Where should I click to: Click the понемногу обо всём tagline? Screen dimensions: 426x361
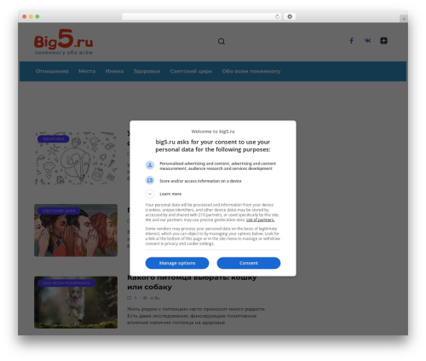coord(63,53)
